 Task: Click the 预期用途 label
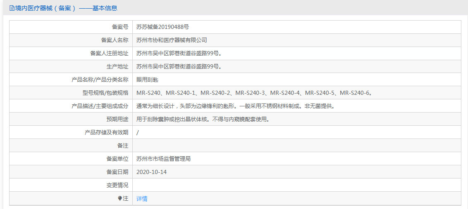click(117, 119)
